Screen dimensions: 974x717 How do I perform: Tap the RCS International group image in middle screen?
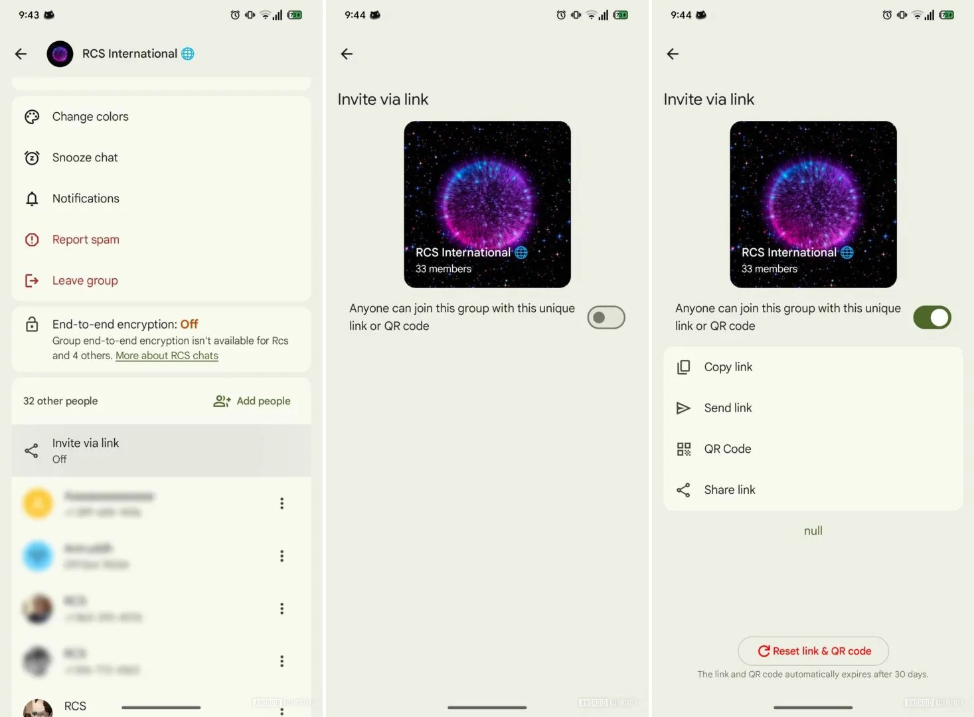point(487,204)
